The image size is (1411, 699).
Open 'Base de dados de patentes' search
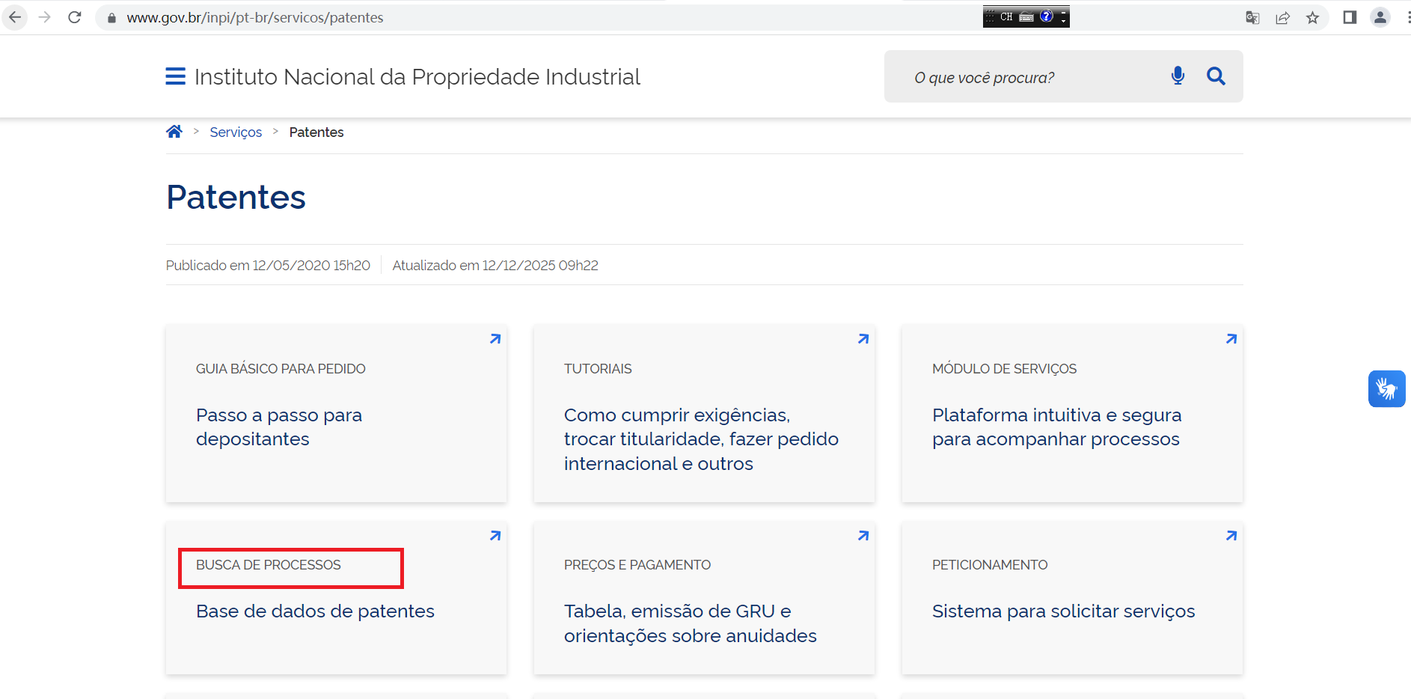pyautogui.click(x=315, y=611)
